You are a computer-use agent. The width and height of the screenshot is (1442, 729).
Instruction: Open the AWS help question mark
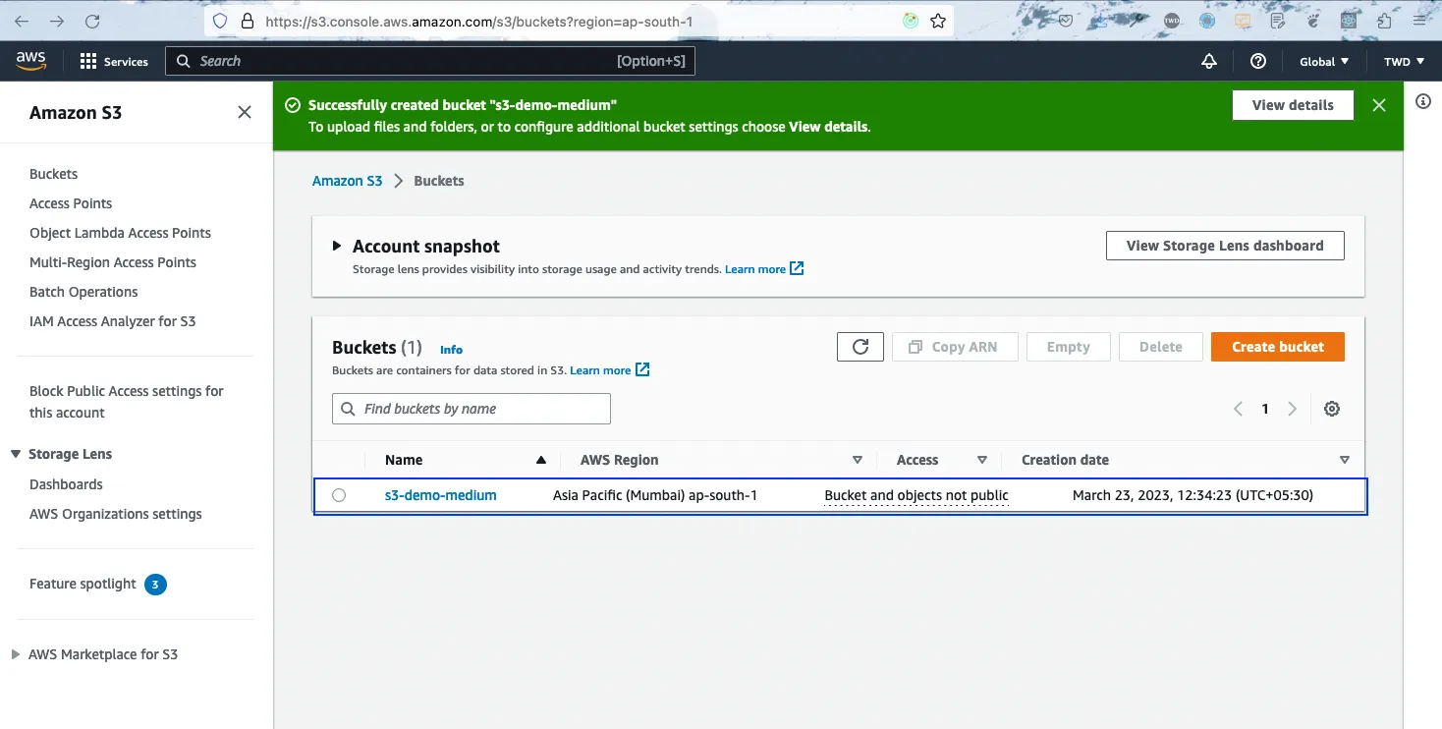click(x=1258, y=61)
